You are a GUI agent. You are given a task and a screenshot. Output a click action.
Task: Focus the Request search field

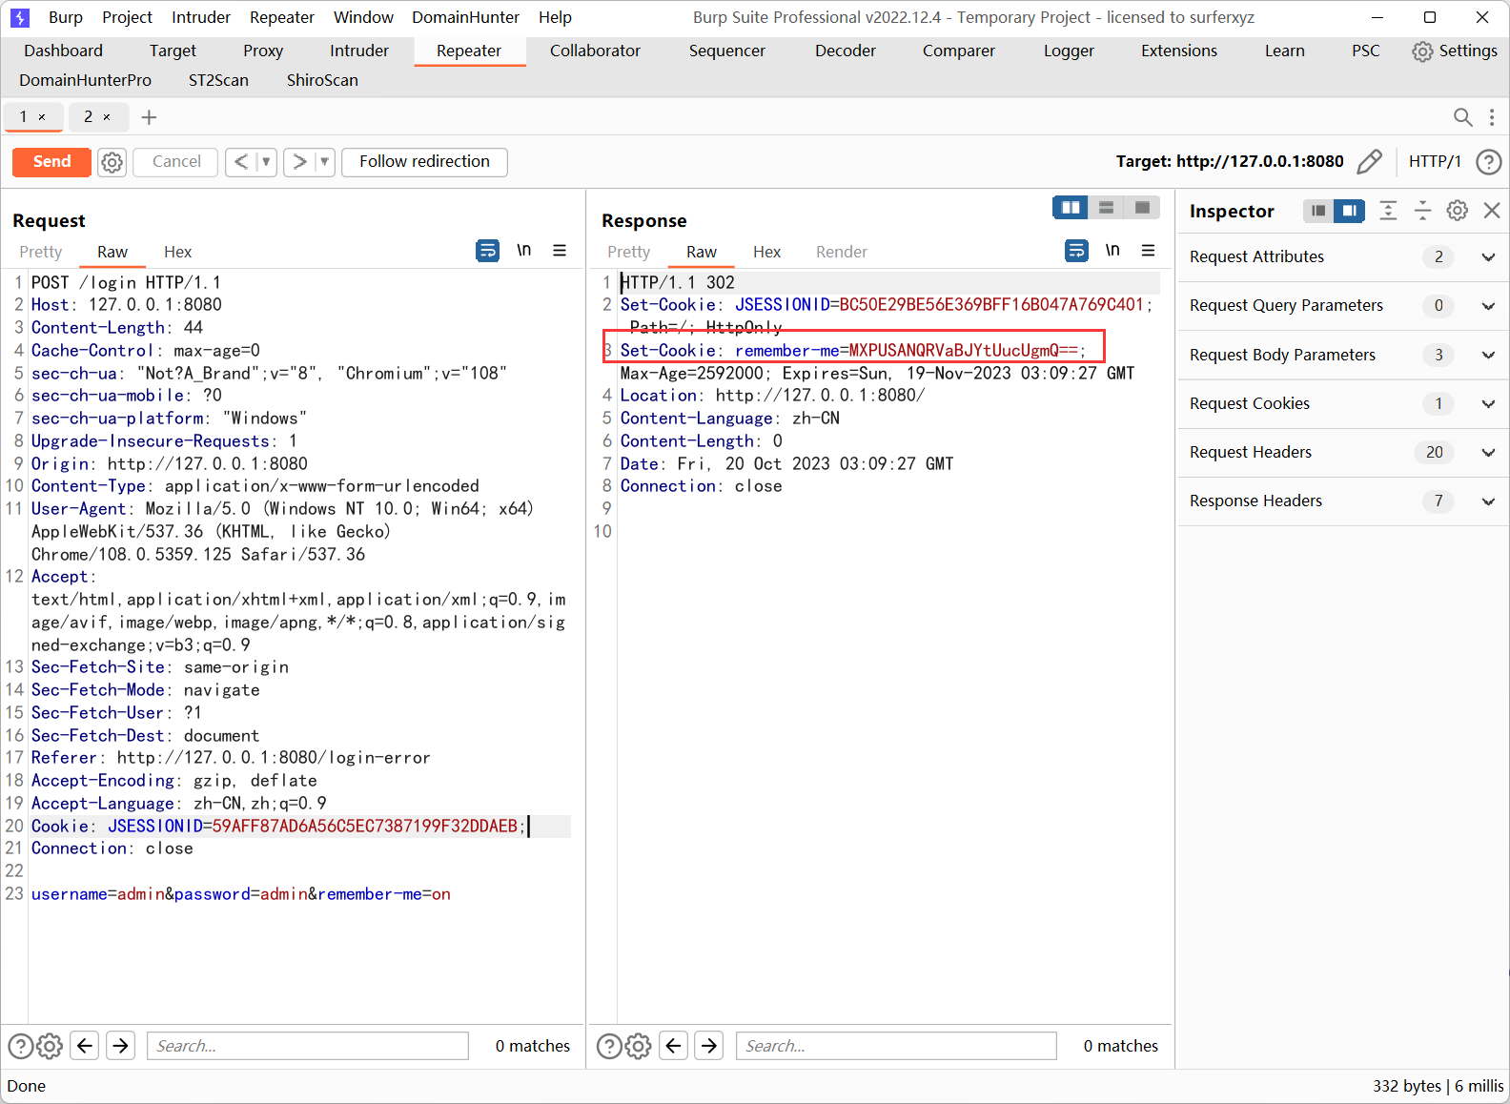pyautogui.click(x=308, y=1046)
